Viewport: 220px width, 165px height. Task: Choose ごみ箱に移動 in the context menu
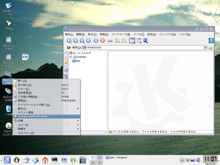[x=47, y=97]
